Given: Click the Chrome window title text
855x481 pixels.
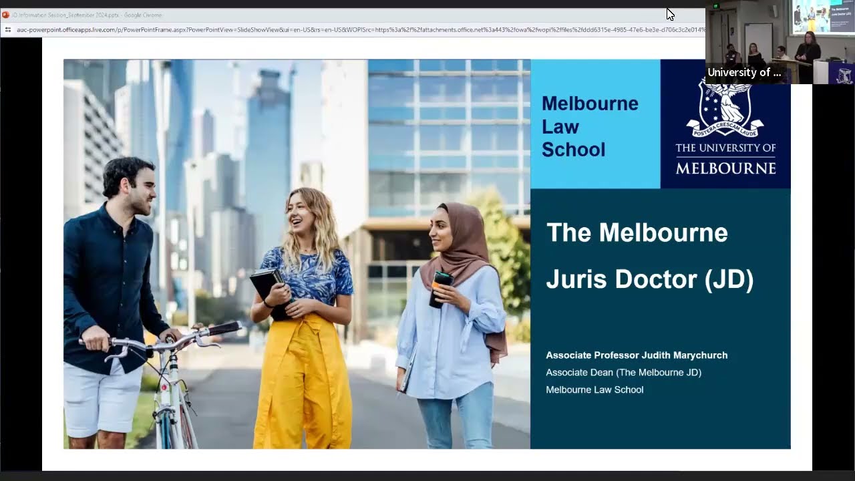Looking at the screenshot, I should pyautogui.click(x=87, y=15).
